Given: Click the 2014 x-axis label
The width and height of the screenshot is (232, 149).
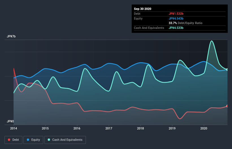Looking at the screenshot, I should click(14, 128).
